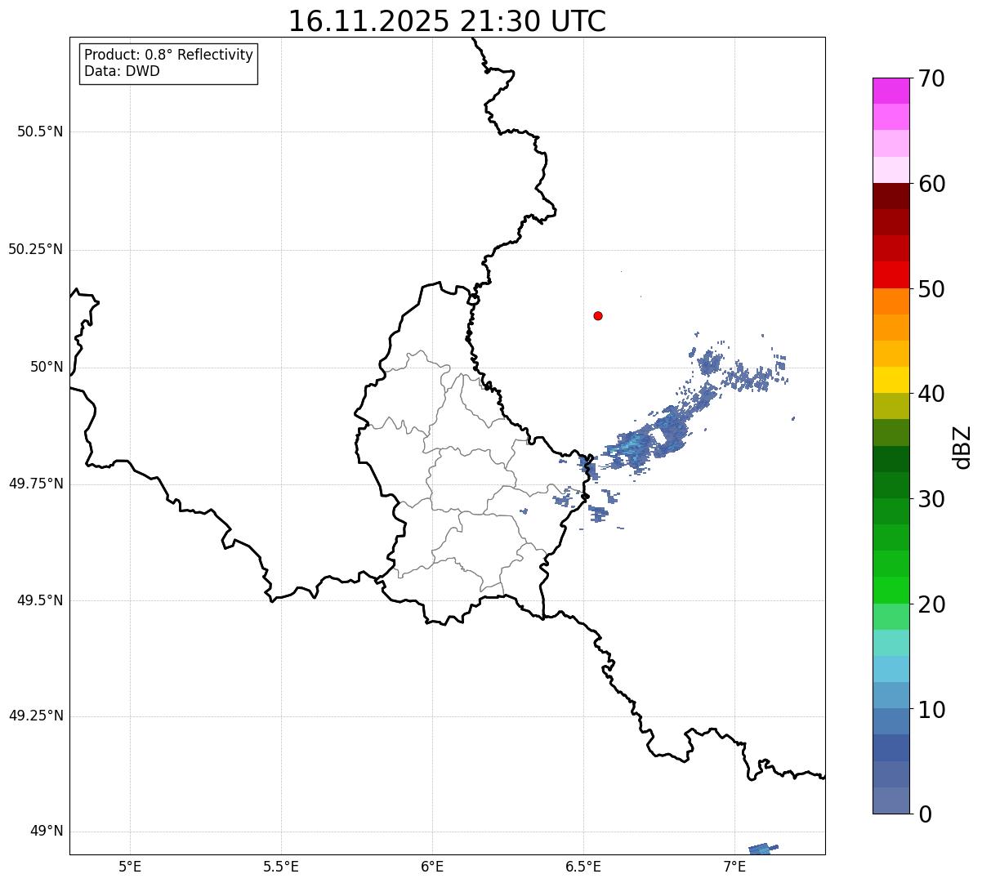Click the colorbar tick value 20
The image size is (982, 883).
[931, 604]
